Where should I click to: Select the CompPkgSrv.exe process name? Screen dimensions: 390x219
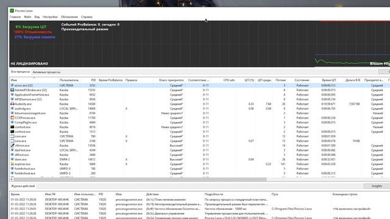[x=26, y=122]
